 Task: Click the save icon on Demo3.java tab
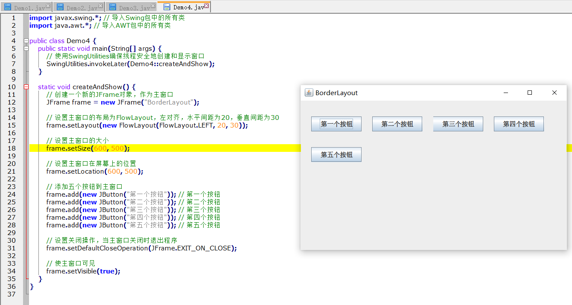coord(112,7)
